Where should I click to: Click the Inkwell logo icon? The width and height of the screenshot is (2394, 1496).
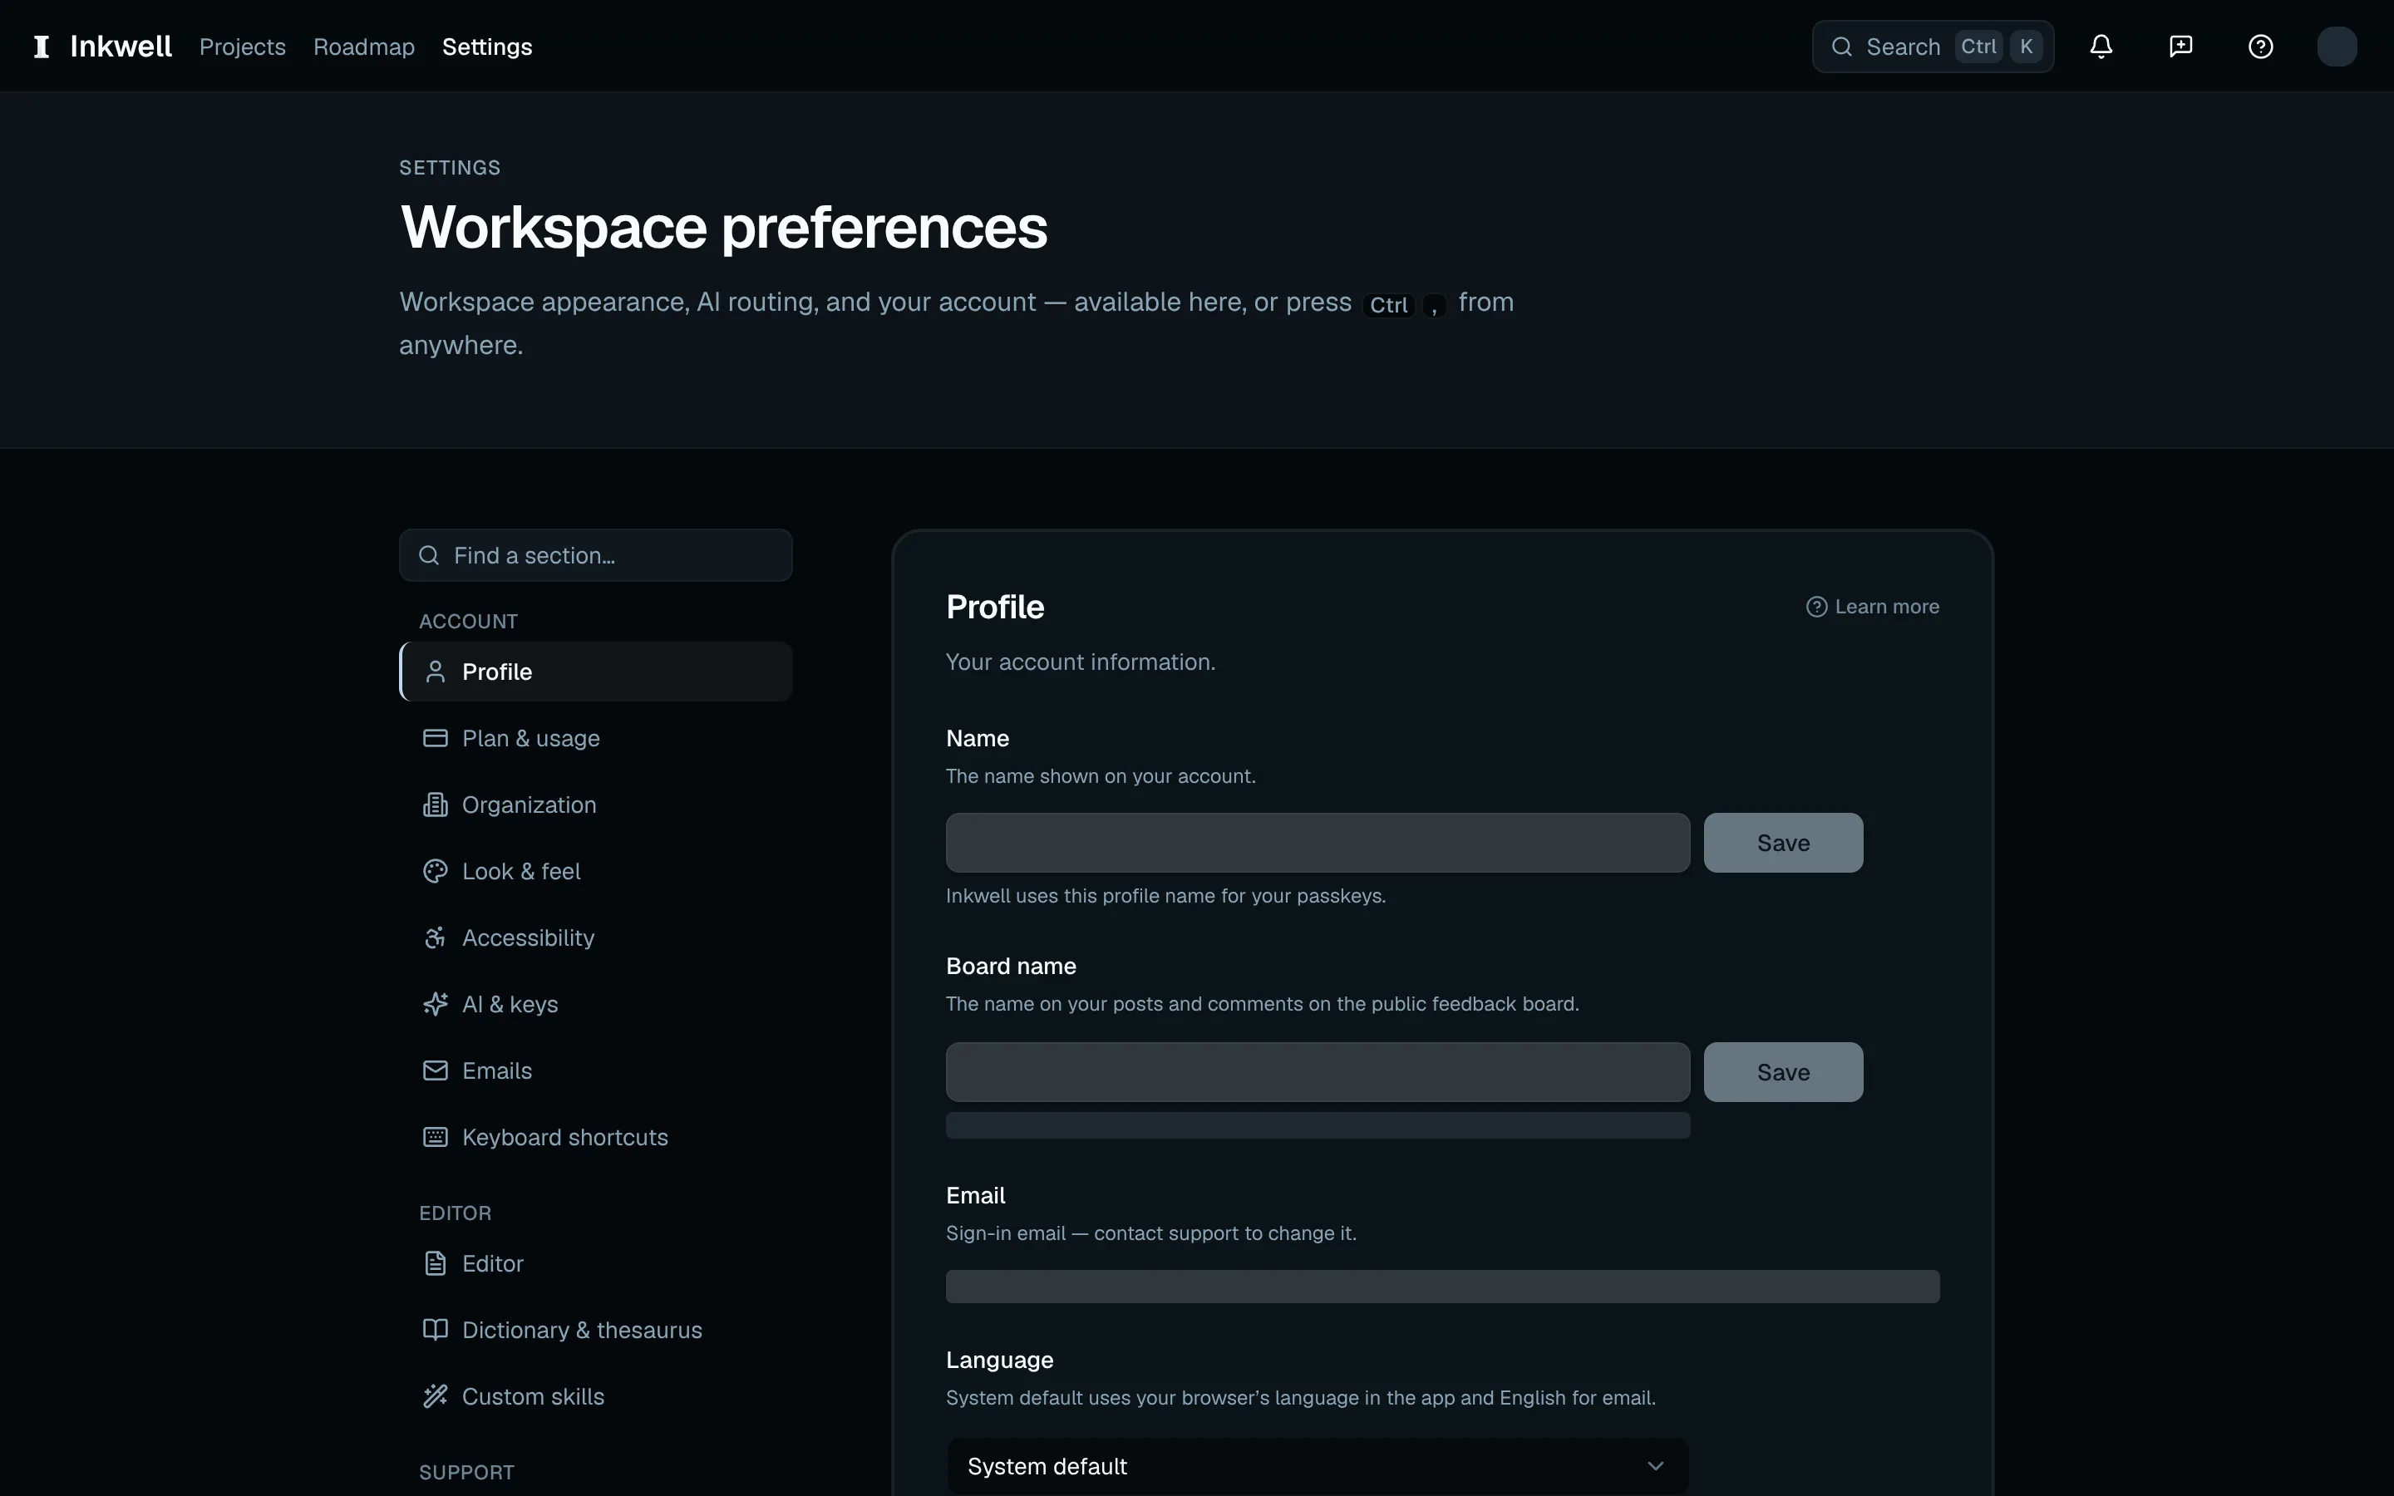(42, 47)
